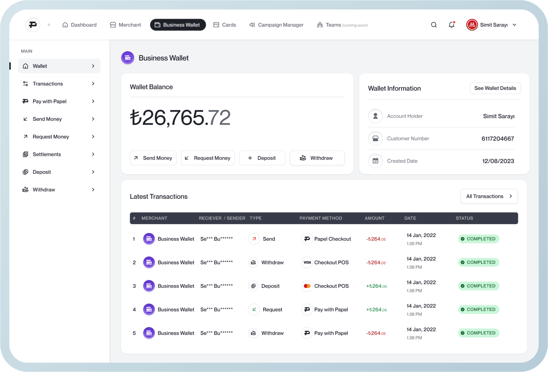The width and height of the screenshot is (548, 372).
Task: Expand the Request Money sidebar chevron
Action: coord(93,137)
